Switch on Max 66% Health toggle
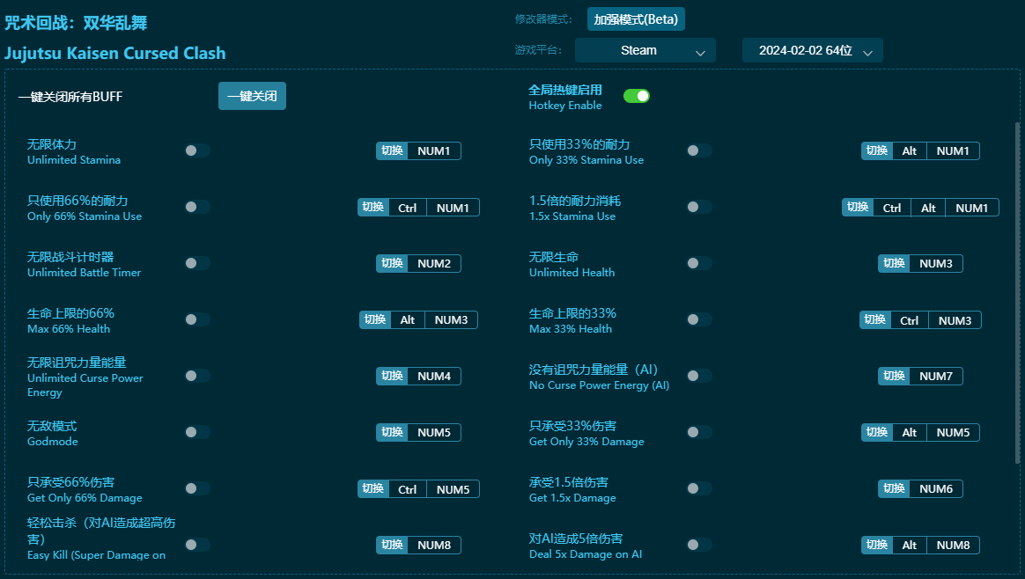Screen dimensions: 1025x579 click(196, 319)
